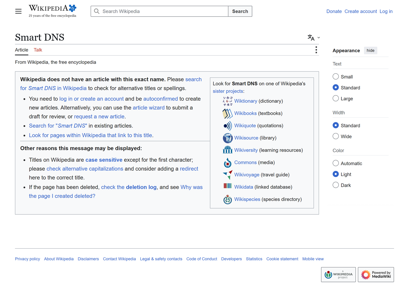Viewport: 409px width, 307px height.
Task: Switch to the Article tab
Action: pos(21,50)
